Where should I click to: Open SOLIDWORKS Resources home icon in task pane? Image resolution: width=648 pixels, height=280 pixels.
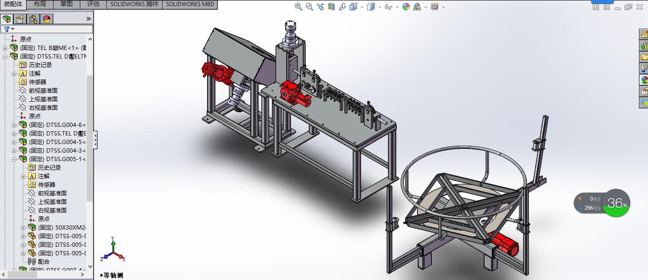[644, 34]
